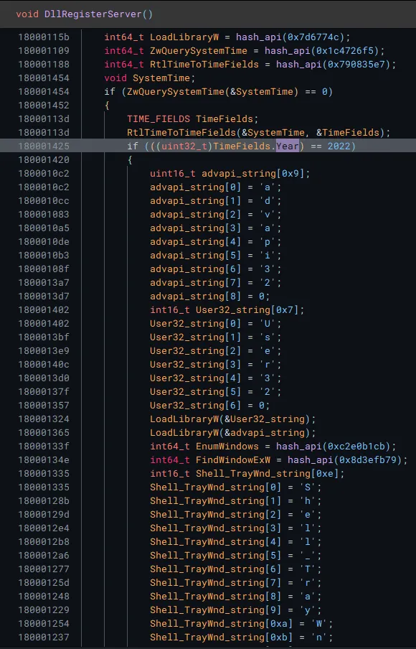The image size is (416, 649).
Task: Click advapi_string[2] assignment of 'v'
Action: click(x=215, y=215)
